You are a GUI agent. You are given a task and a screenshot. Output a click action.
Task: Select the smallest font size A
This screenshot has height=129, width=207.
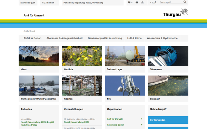(150, 3)
